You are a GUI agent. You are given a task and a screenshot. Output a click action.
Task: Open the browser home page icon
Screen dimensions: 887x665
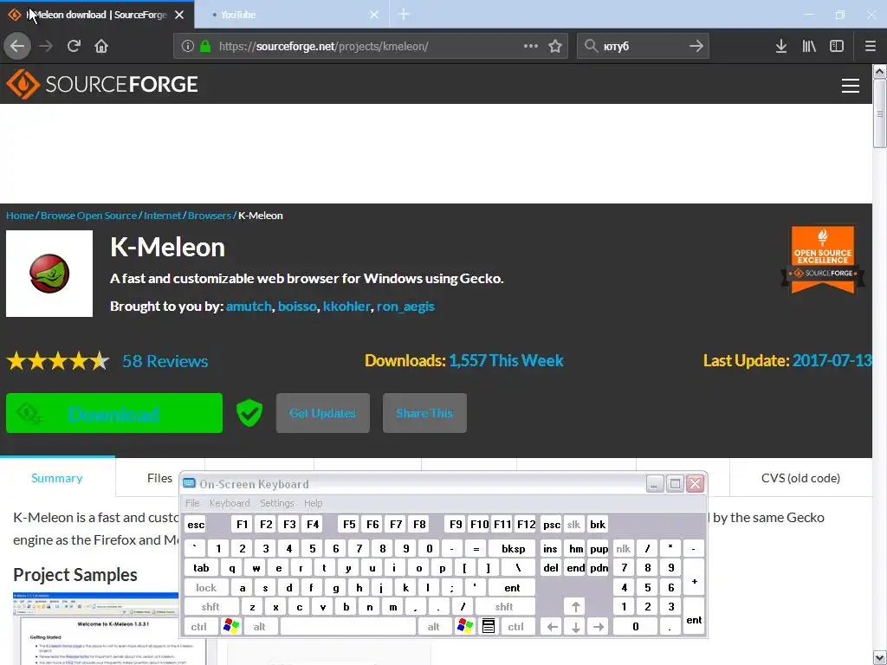coord(101,46)
